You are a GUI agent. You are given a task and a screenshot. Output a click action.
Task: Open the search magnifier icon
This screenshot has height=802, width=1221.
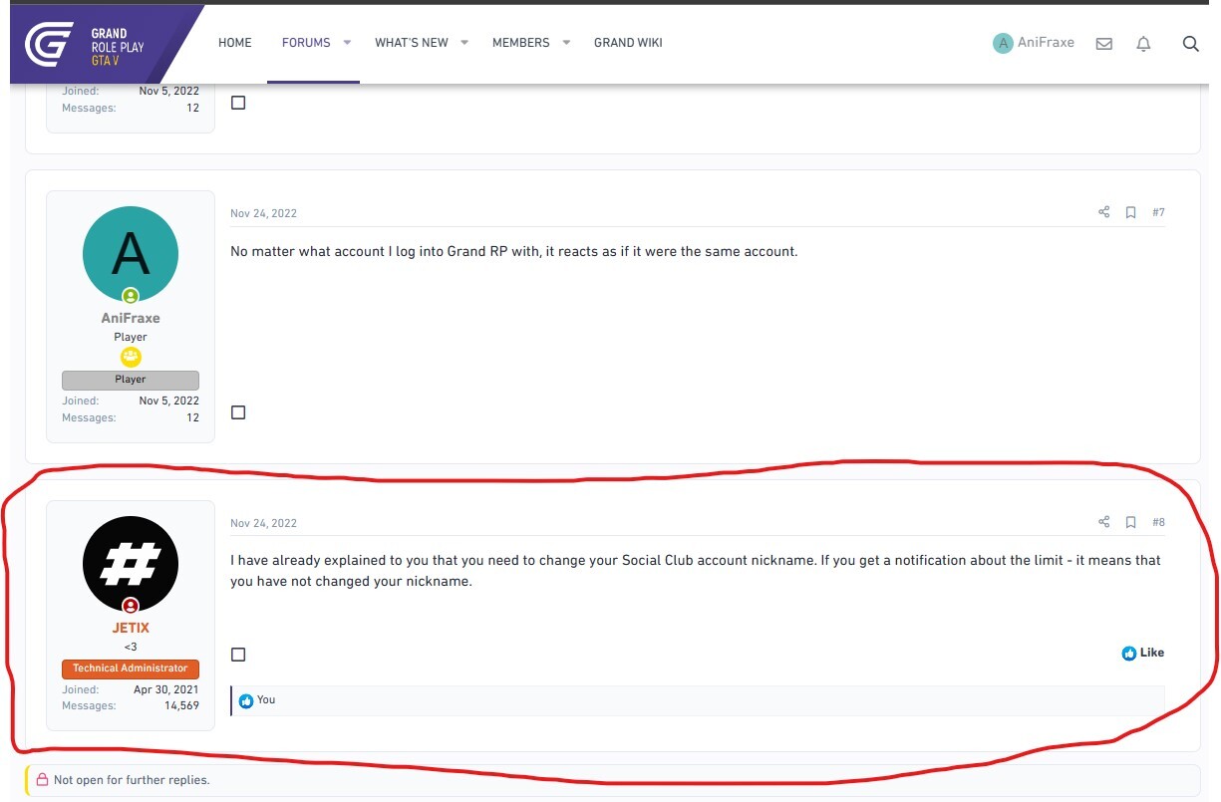pyautogui.click(x=1190, y=44)
